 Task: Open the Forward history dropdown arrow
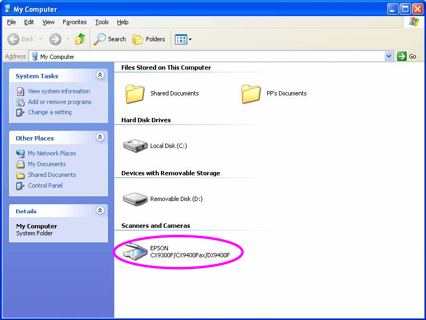[x=68, y=39]
